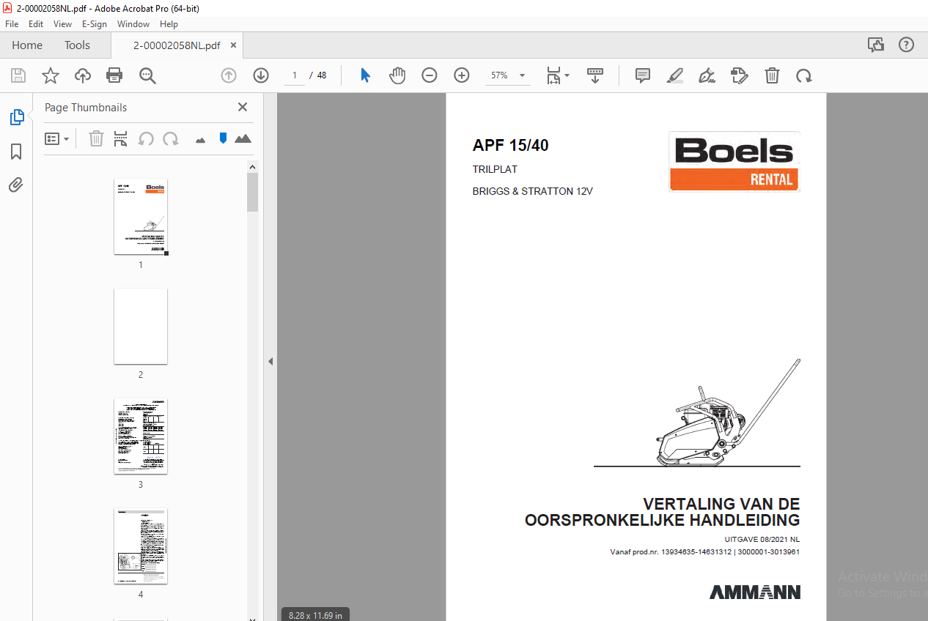Reduce thumbnail size small mountain icon
Screen dimensions: 928x621
[200, 139]
